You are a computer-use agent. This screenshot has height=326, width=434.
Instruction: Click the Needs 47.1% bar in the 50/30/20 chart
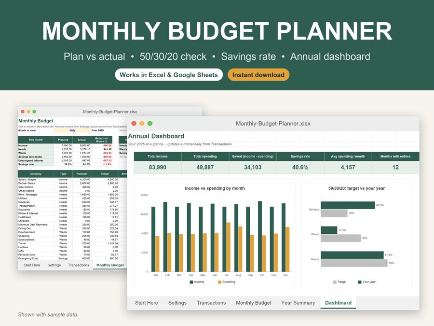tap(353, 255)
